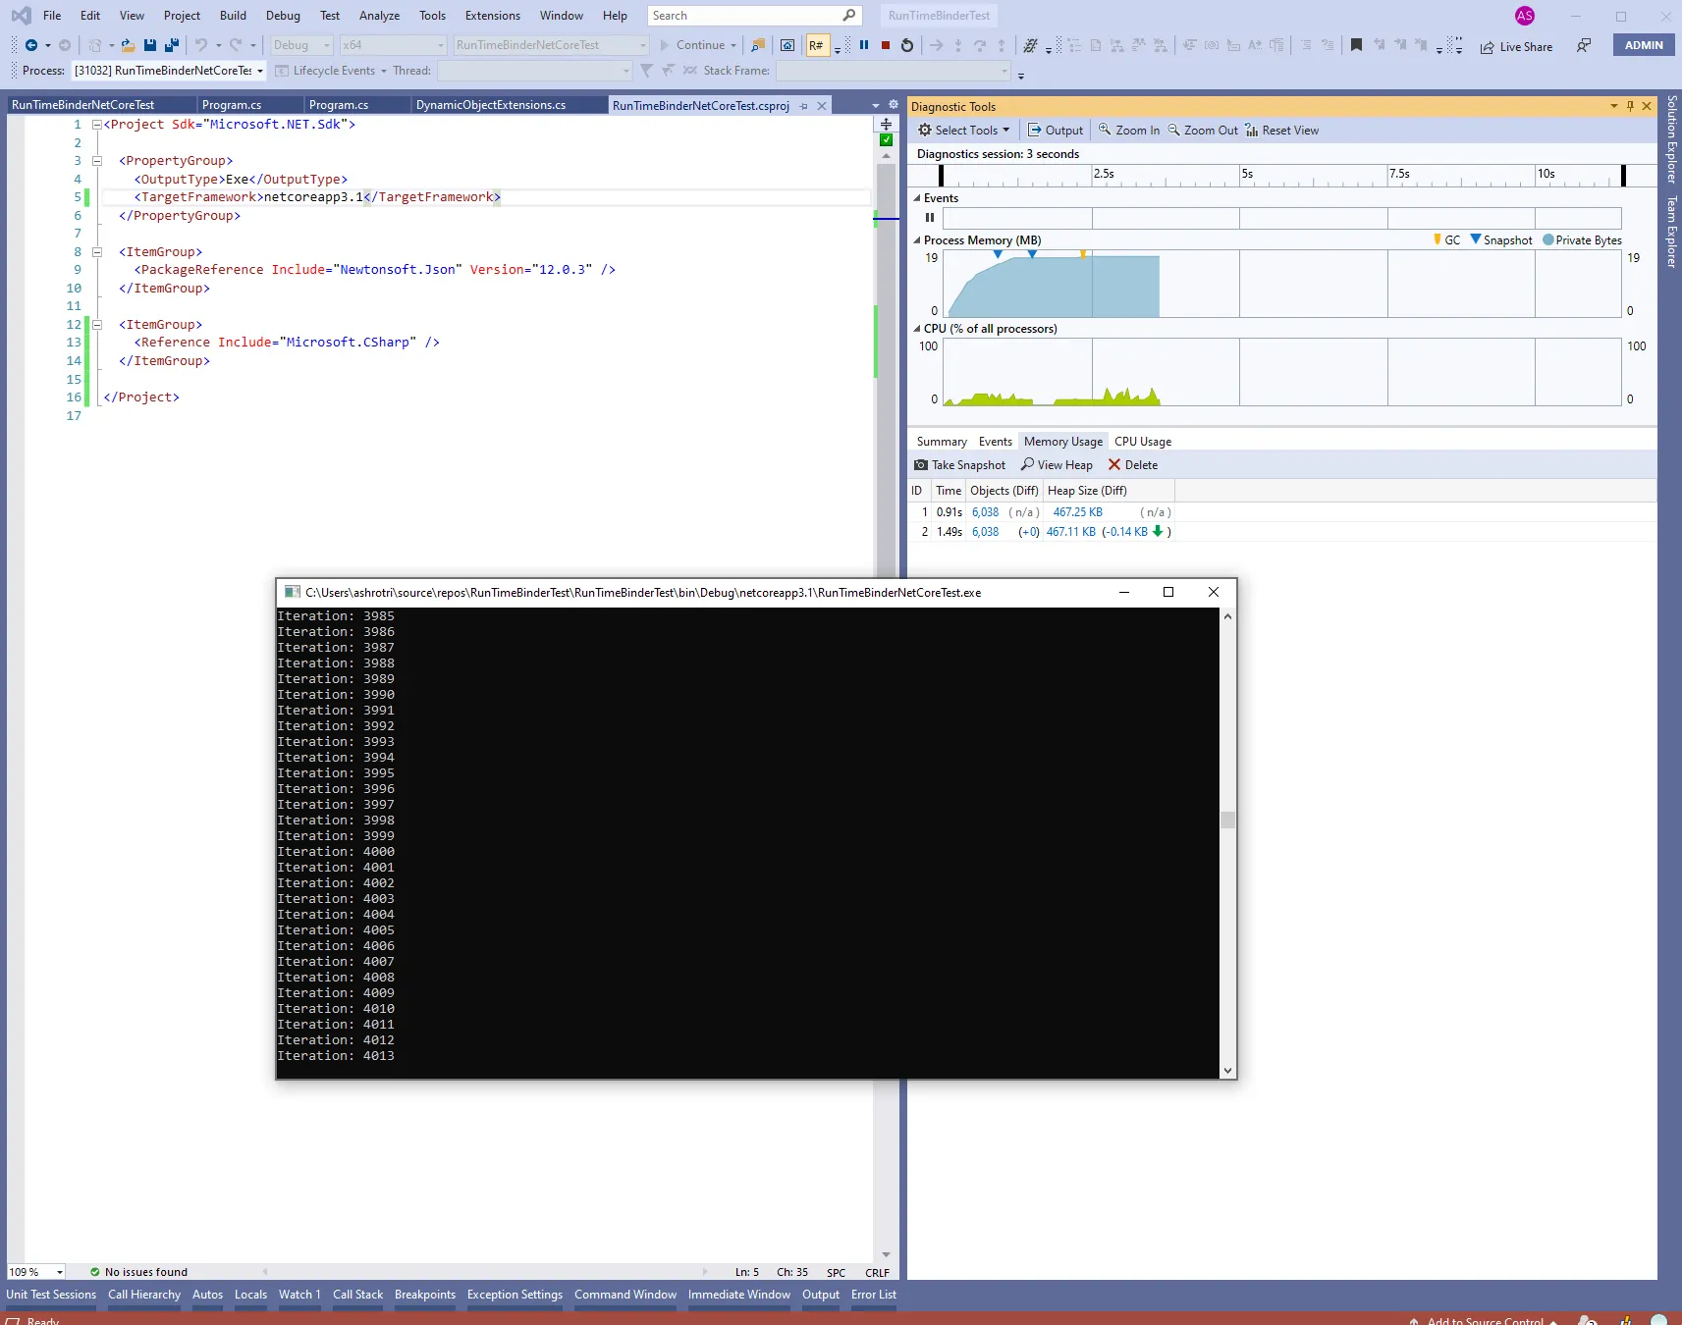This screenshot has width=1682, height=1325.
Task: Restart the debugging session
Action: [907, 45]
